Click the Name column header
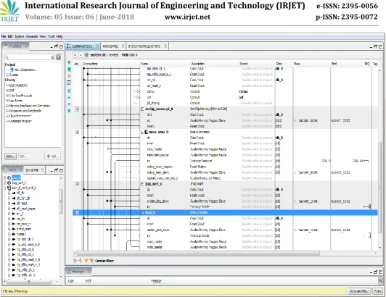Viewport: 386px width, 297px height. (x=144, y=64)
